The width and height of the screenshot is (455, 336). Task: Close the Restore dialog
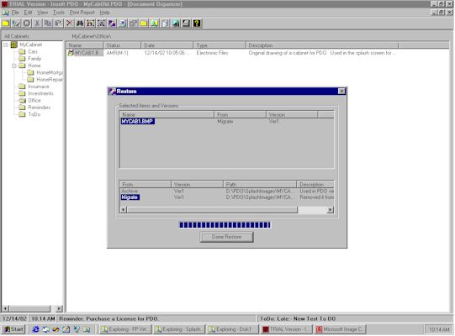(341, 92)
